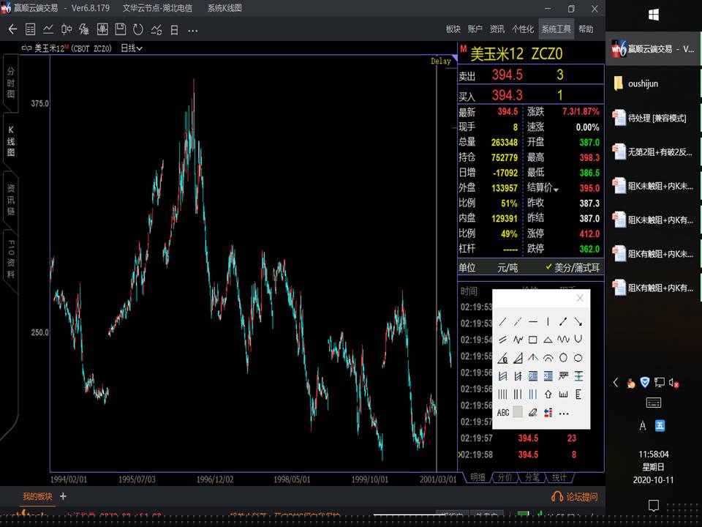This screenshot has height=527, width=702.
Task: Pick the ABC text annotation tool
Action: click(503, 413)
